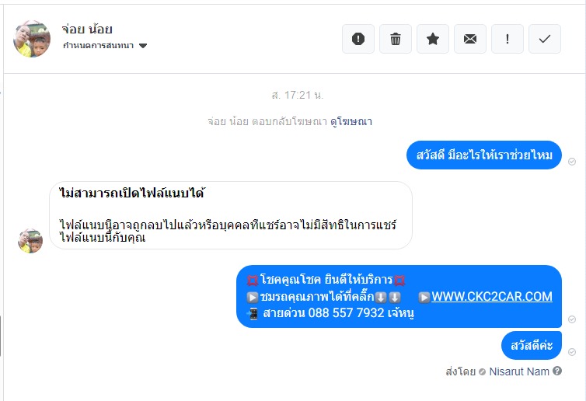Mark conversation as unread with envelope icon
Viewport: 586px width, 401px height.
470,39
